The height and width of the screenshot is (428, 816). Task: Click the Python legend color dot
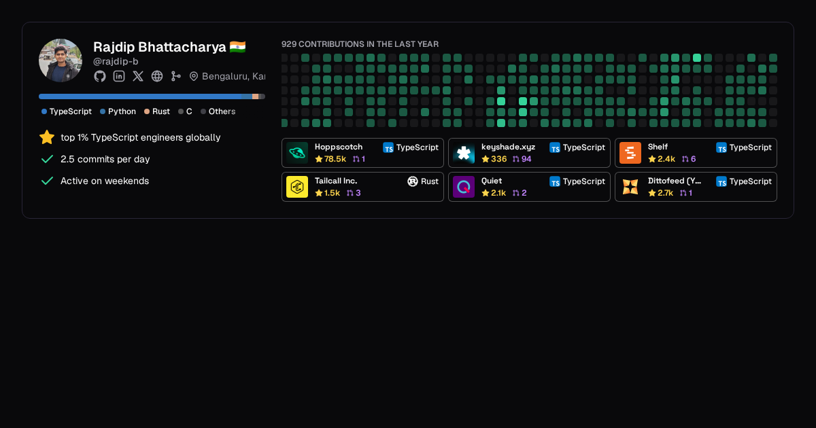tap(103, 111)
